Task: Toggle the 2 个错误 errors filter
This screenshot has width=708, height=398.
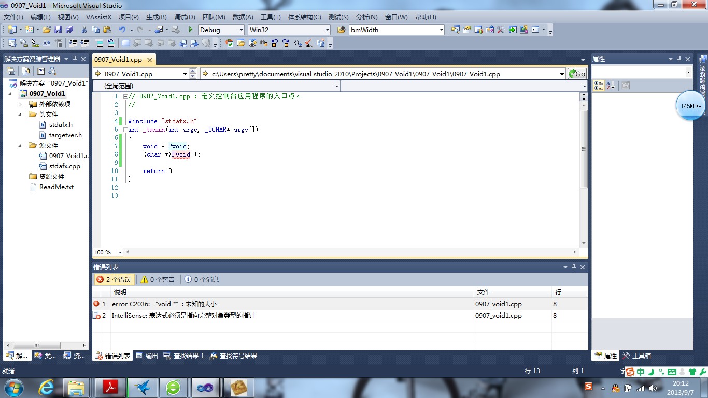Action: click(x=114, y=279)
